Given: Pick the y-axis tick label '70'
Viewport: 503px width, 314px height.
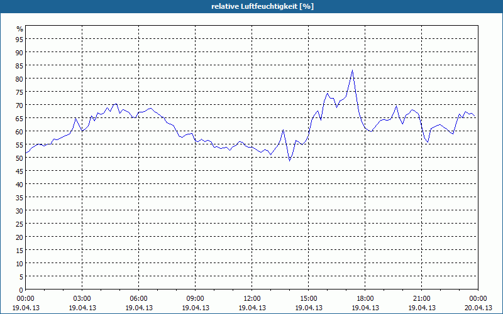Looking at the screenshot, I should coord(19,105).
